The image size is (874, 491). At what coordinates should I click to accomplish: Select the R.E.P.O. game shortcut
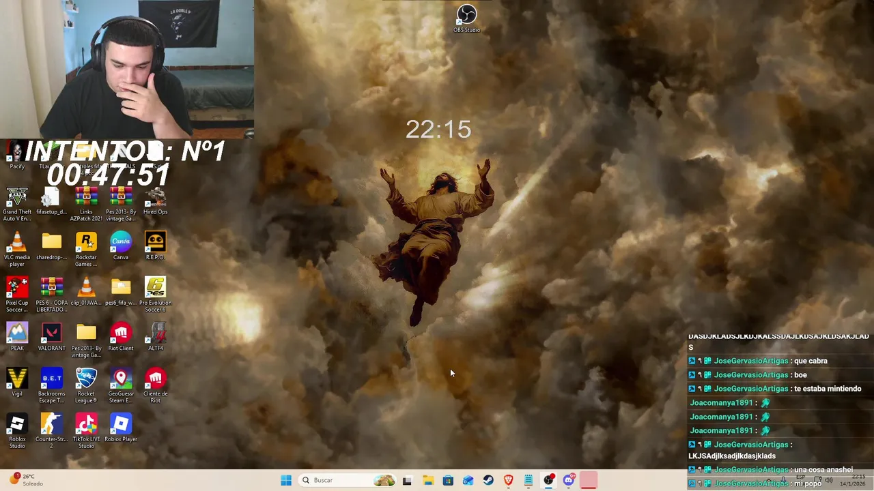(156, 247)
